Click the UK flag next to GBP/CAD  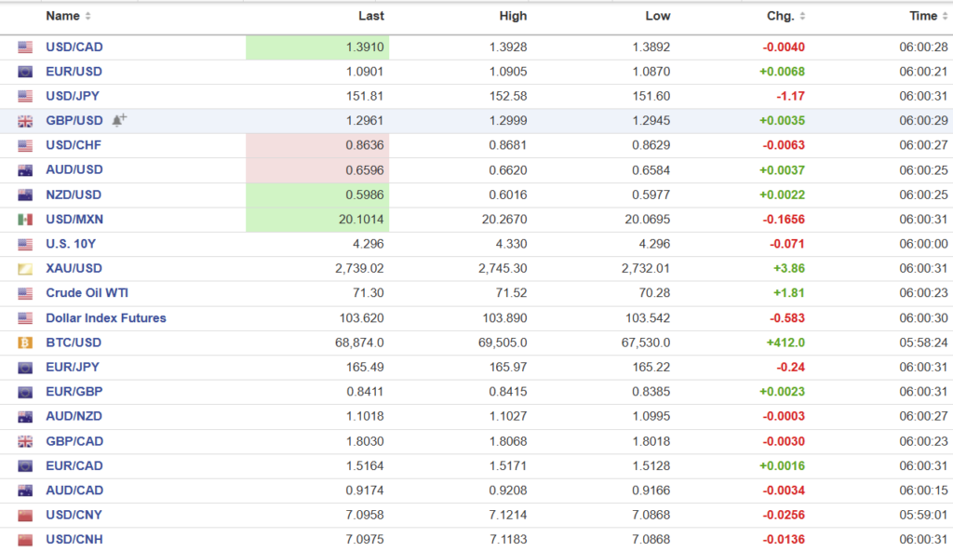(25, 441)
